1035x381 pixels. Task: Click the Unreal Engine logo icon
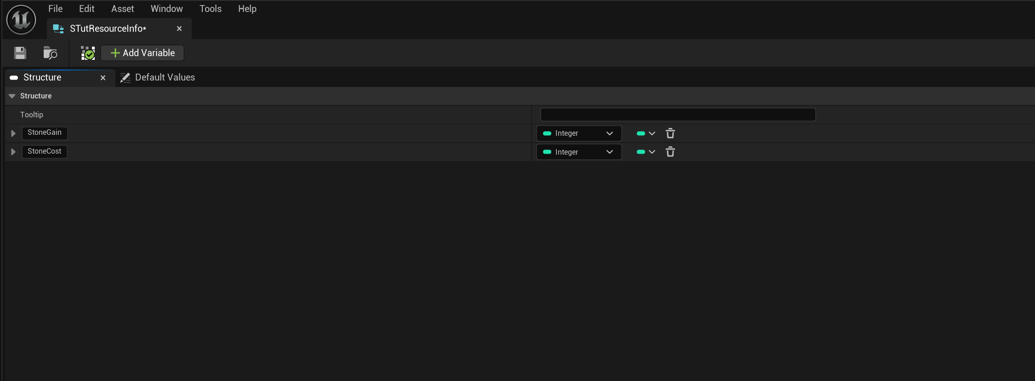21,20
